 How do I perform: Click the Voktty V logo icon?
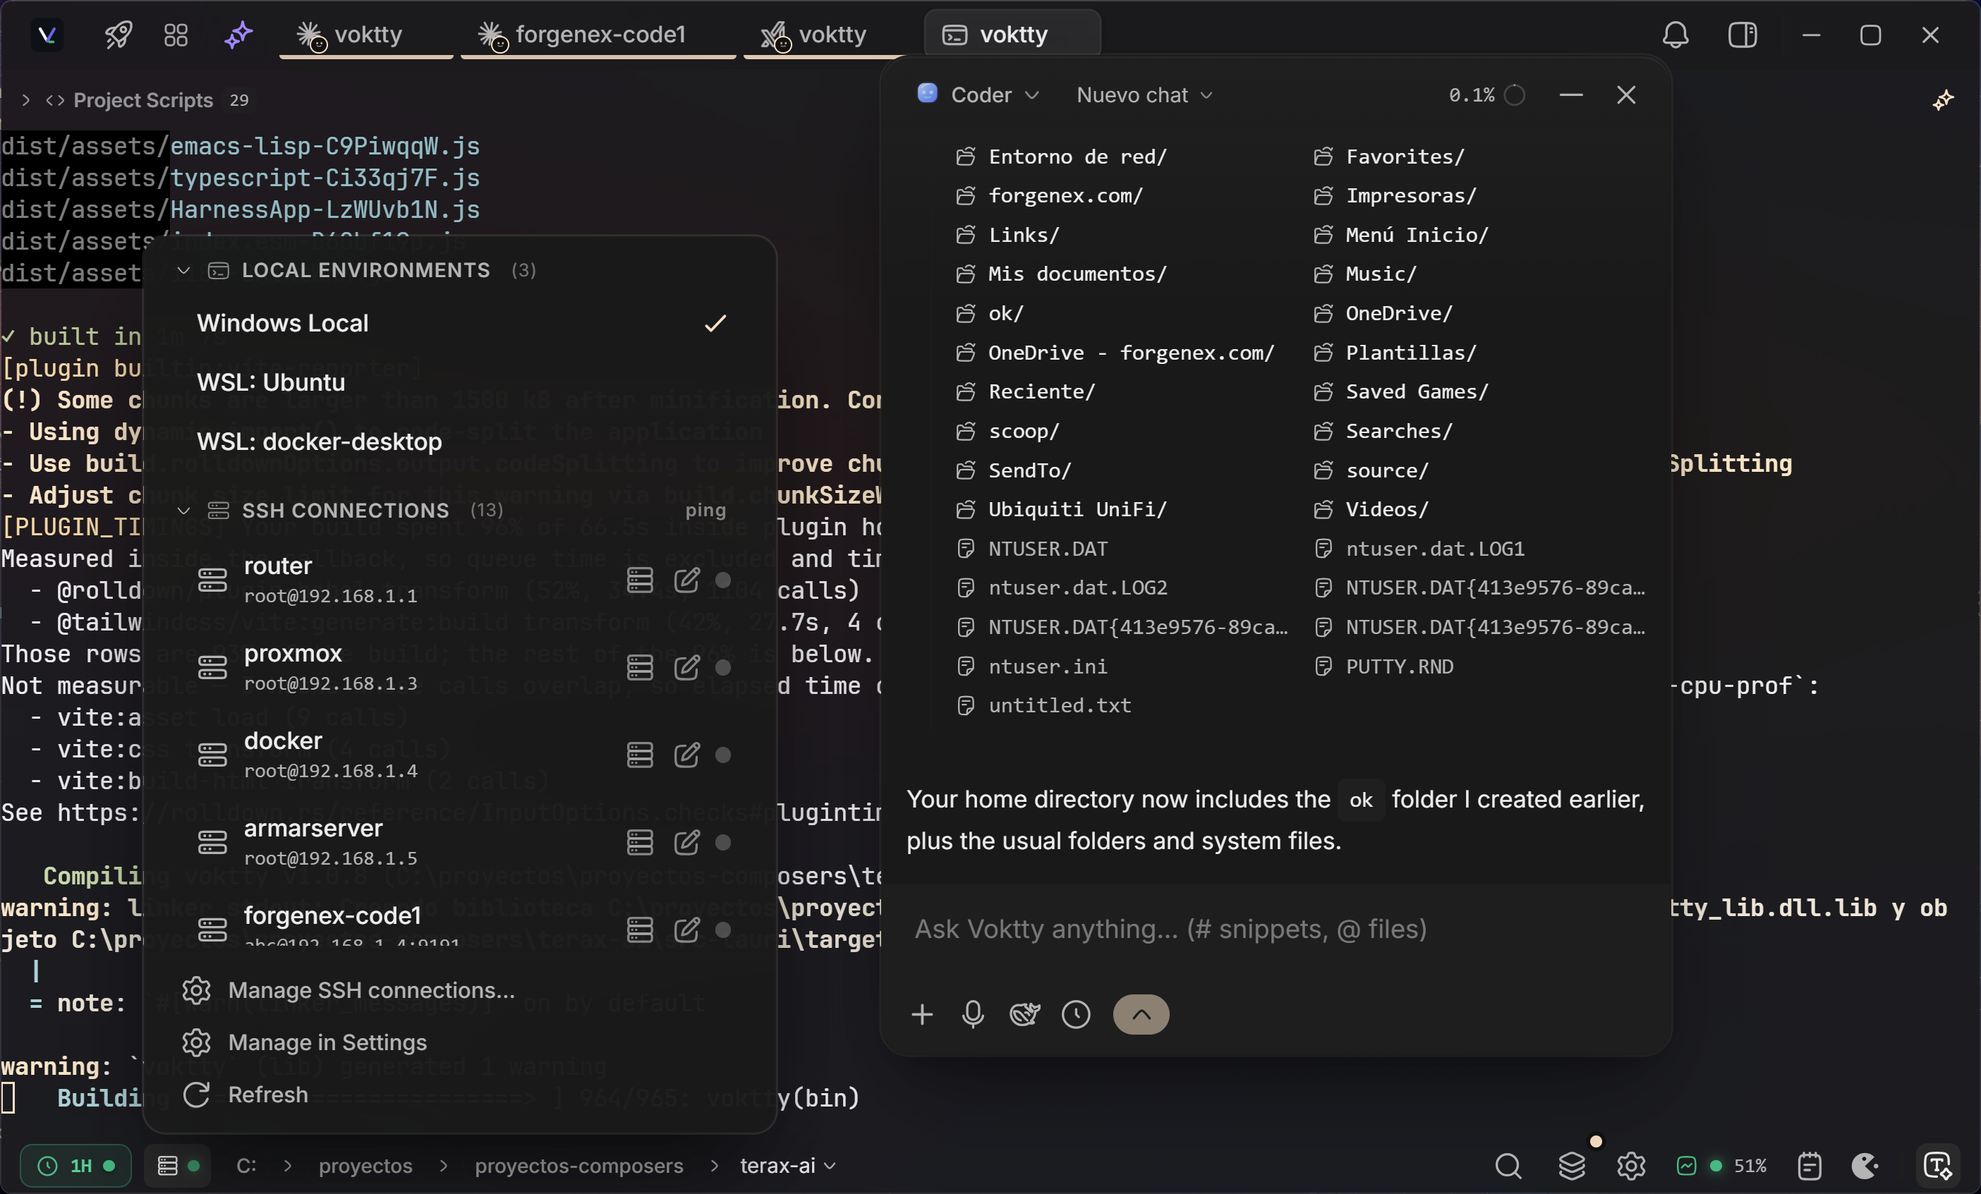[47, 35]
